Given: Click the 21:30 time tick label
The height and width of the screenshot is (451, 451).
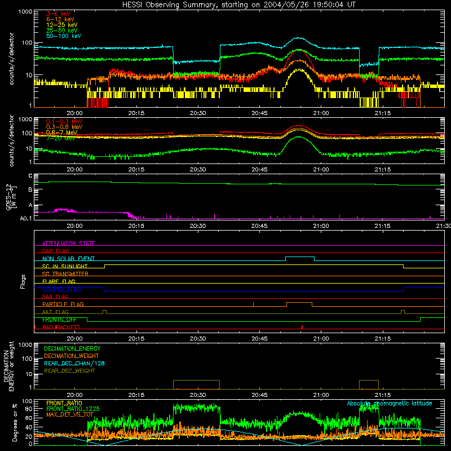Looking at the screenshot, I should tap(444, 226).
